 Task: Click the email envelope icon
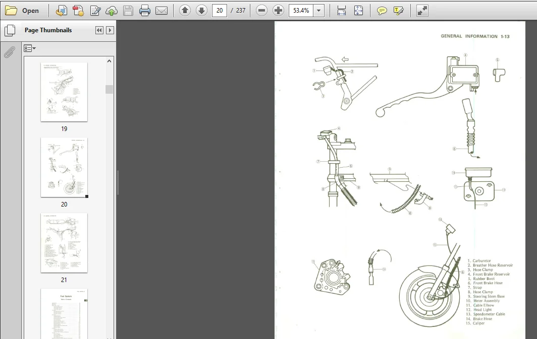[x=162, y=11]
